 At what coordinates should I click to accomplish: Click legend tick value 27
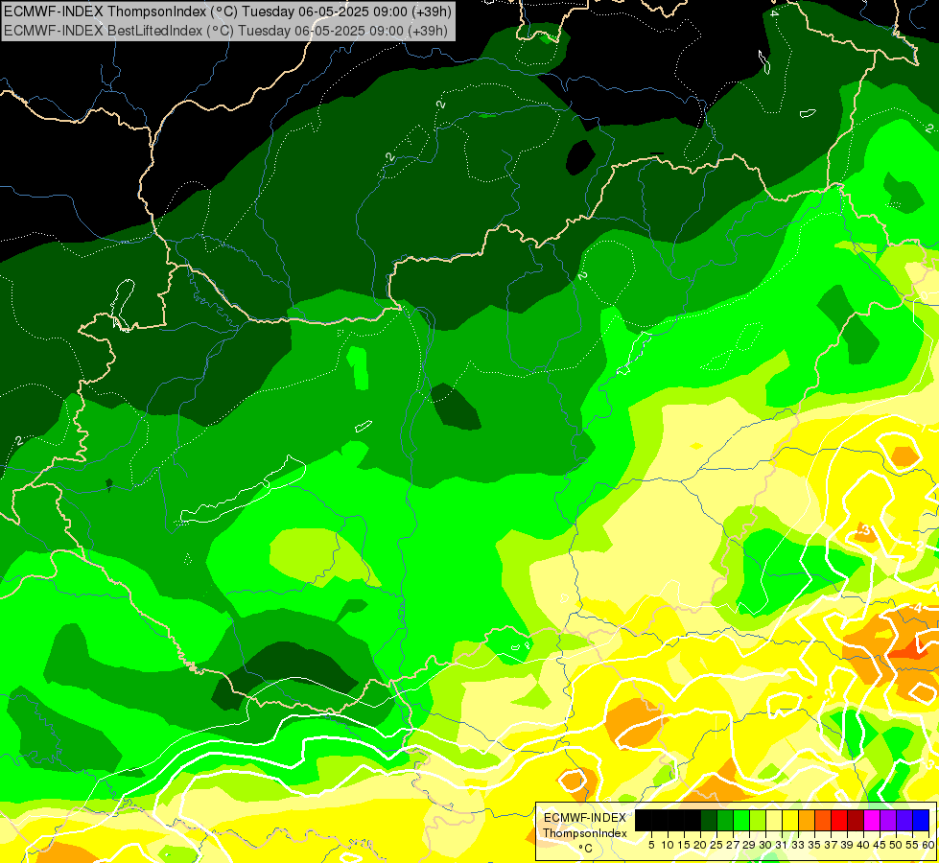pyautogui.click(x=733, y=845)
